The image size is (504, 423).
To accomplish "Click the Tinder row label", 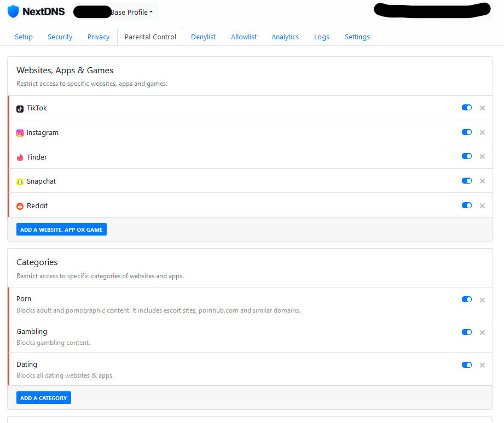I will pyautogui.click(x=37, y=157).
